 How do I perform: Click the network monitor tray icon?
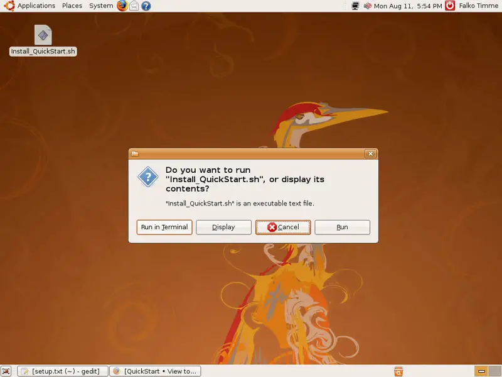355,6
